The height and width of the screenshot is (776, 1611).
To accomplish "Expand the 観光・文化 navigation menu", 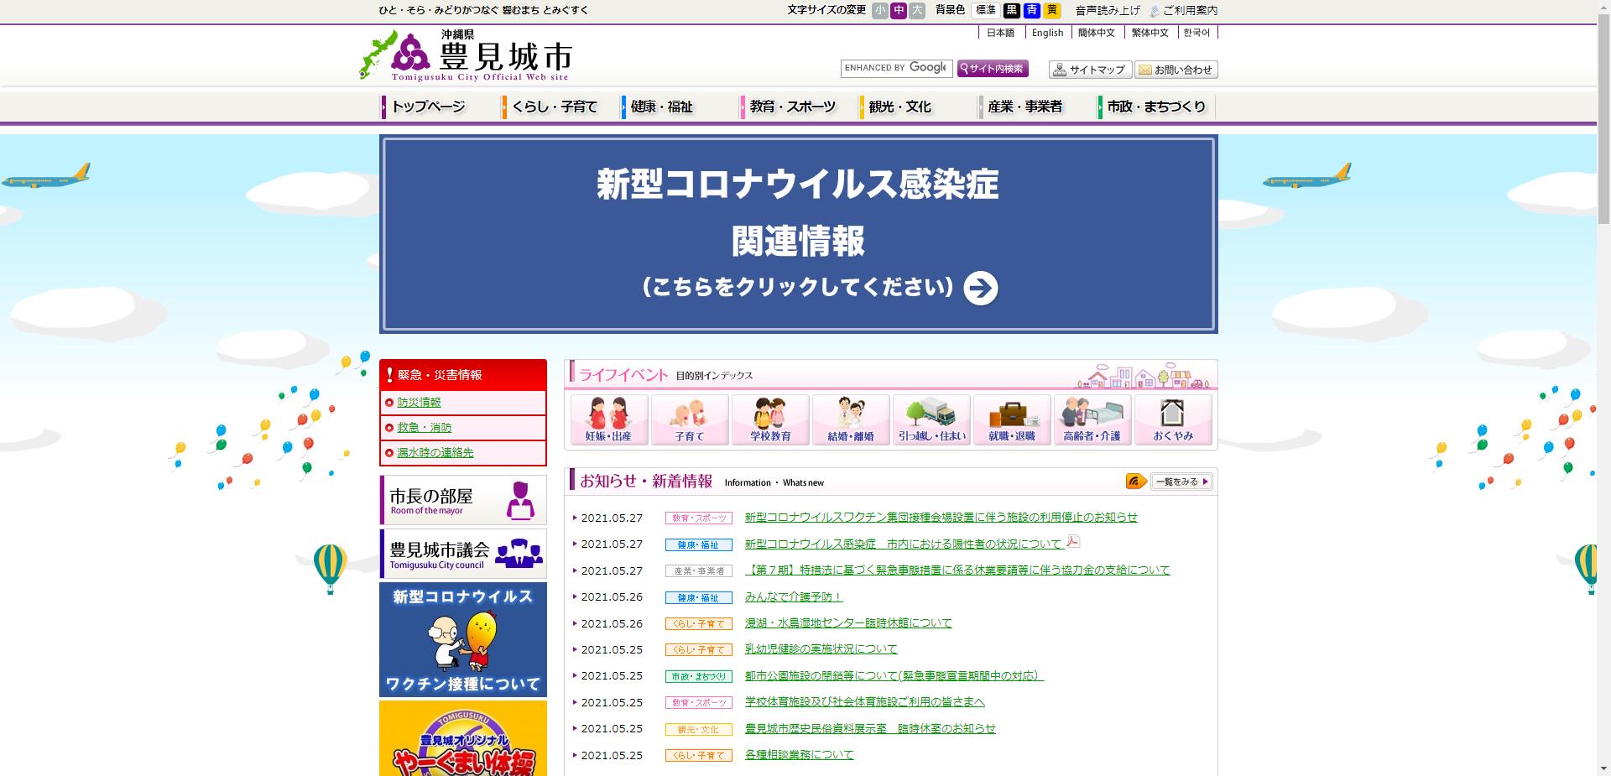I will (898, 107).
